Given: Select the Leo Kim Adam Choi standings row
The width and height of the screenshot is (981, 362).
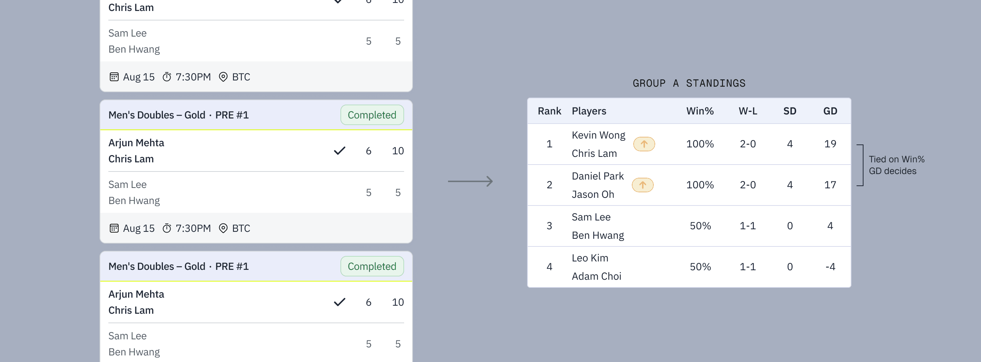Looking at the screenshot, I should [x=689, y=267].
